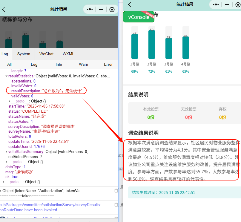The image size is (241, 222).
Task: Close the left mini program via circle icon
Action: (x=112, y=9)
